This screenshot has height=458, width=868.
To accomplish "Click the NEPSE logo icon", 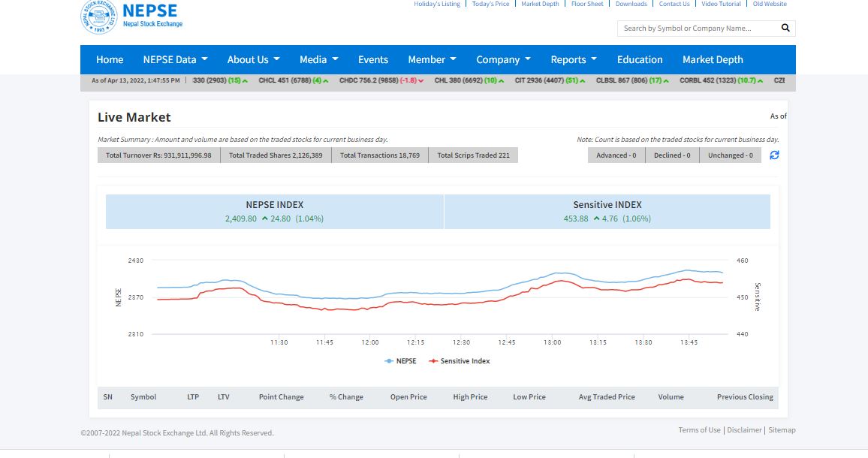I will [x=98, y=17].
